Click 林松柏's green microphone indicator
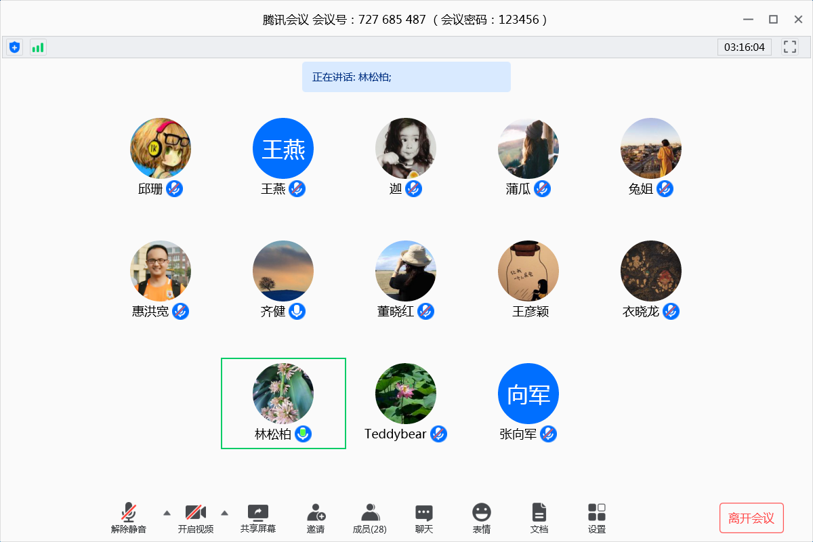The image size is (813, 542). (304, 434)
